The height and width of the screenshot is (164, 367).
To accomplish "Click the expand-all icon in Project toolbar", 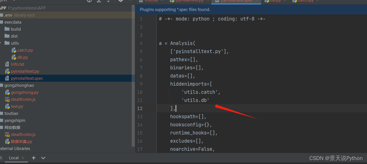I will pyautogui.click(x=99, y=1).
